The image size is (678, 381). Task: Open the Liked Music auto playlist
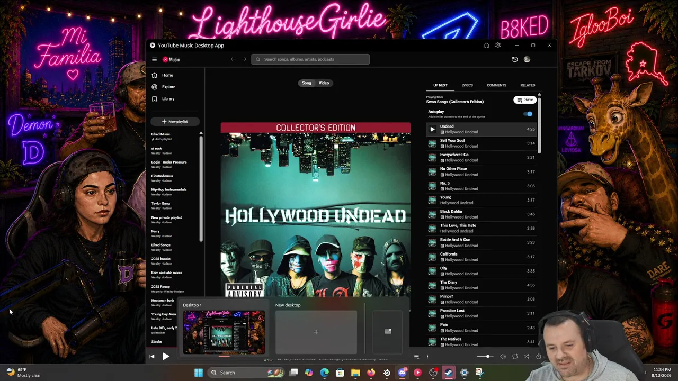tap(174, 137)
